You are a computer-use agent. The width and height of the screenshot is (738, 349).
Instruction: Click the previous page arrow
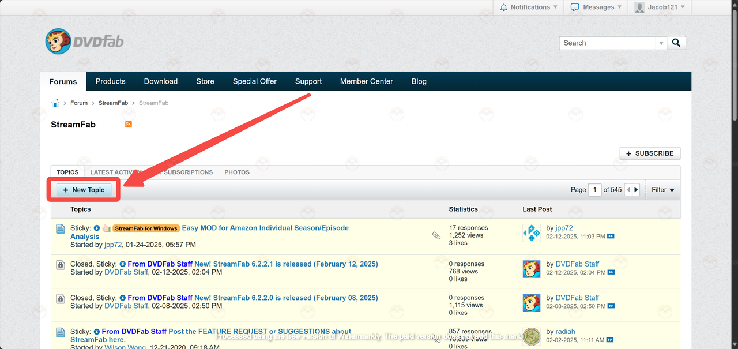tap(628, 190)
